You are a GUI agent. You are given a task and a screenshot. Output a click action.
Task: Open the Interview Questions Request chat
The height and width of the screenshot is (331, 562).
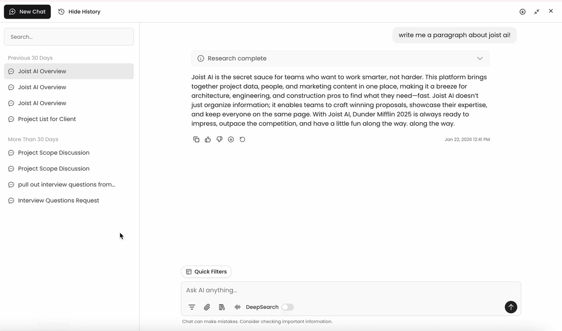[x=69, y=200]
